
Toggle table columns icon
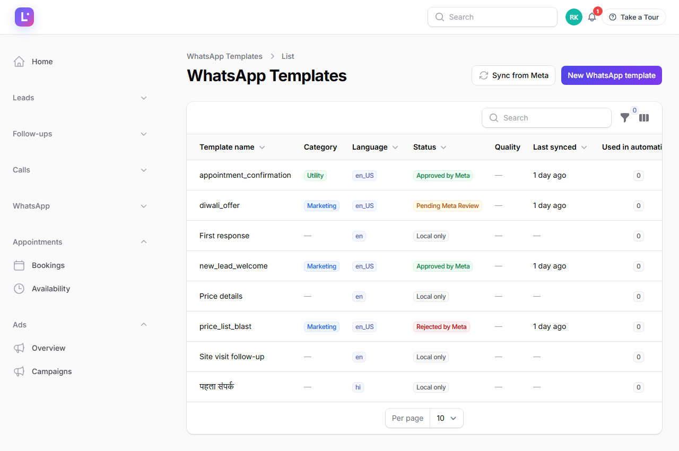(x=644, y=118)
